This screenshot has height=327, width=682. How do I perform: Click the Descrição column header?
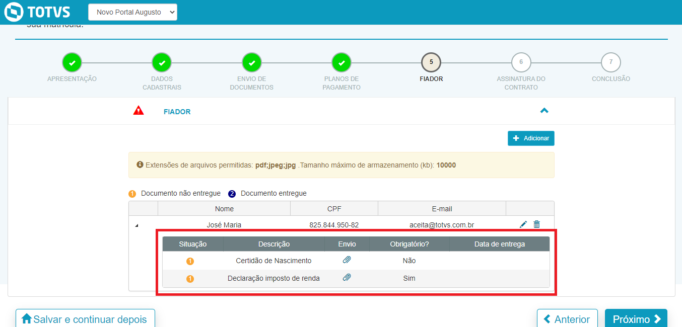[x=274, y=244]
